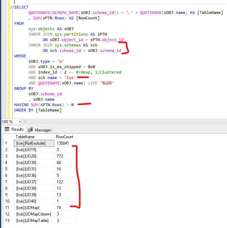Select cell [Ice].[UD31]
Screen dimensions: 227x228
pyautogui.click(x=34, y=169)
